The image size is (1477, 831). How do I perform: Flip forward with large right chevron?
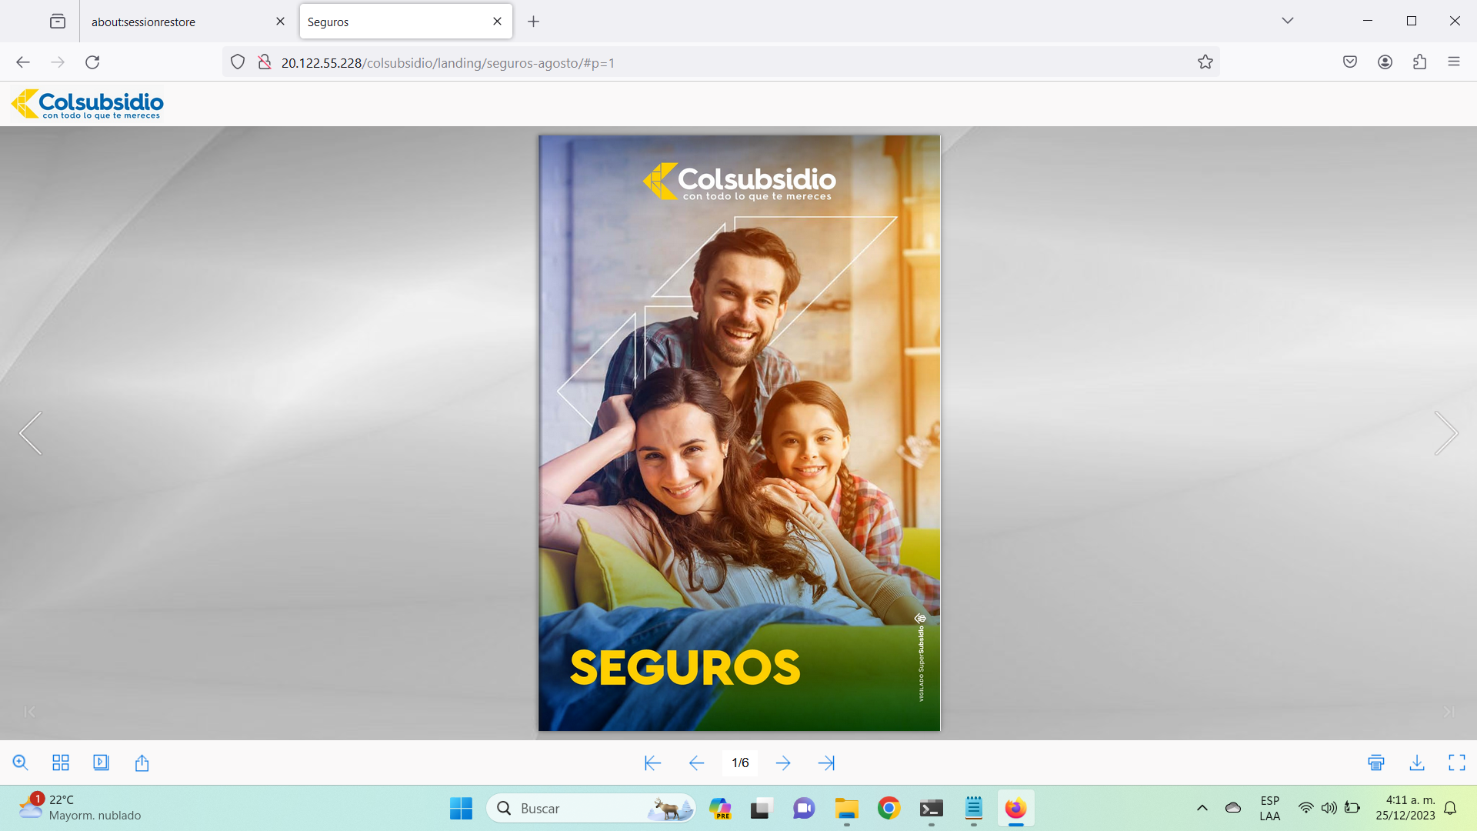[x=1446, y=433]
